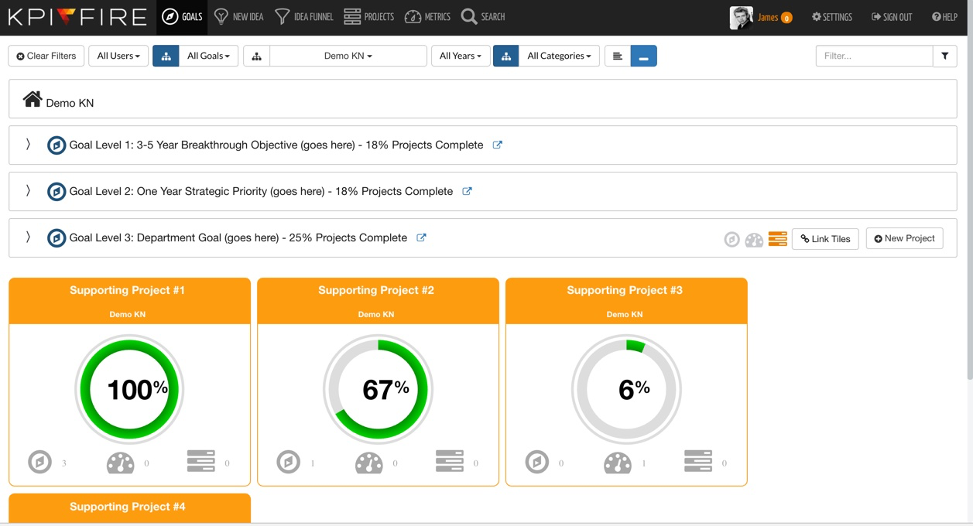Expand Goal Level 1 row chevron
Image resolution: width=973 pixels, height=526 pixels.
pos(28,145)
